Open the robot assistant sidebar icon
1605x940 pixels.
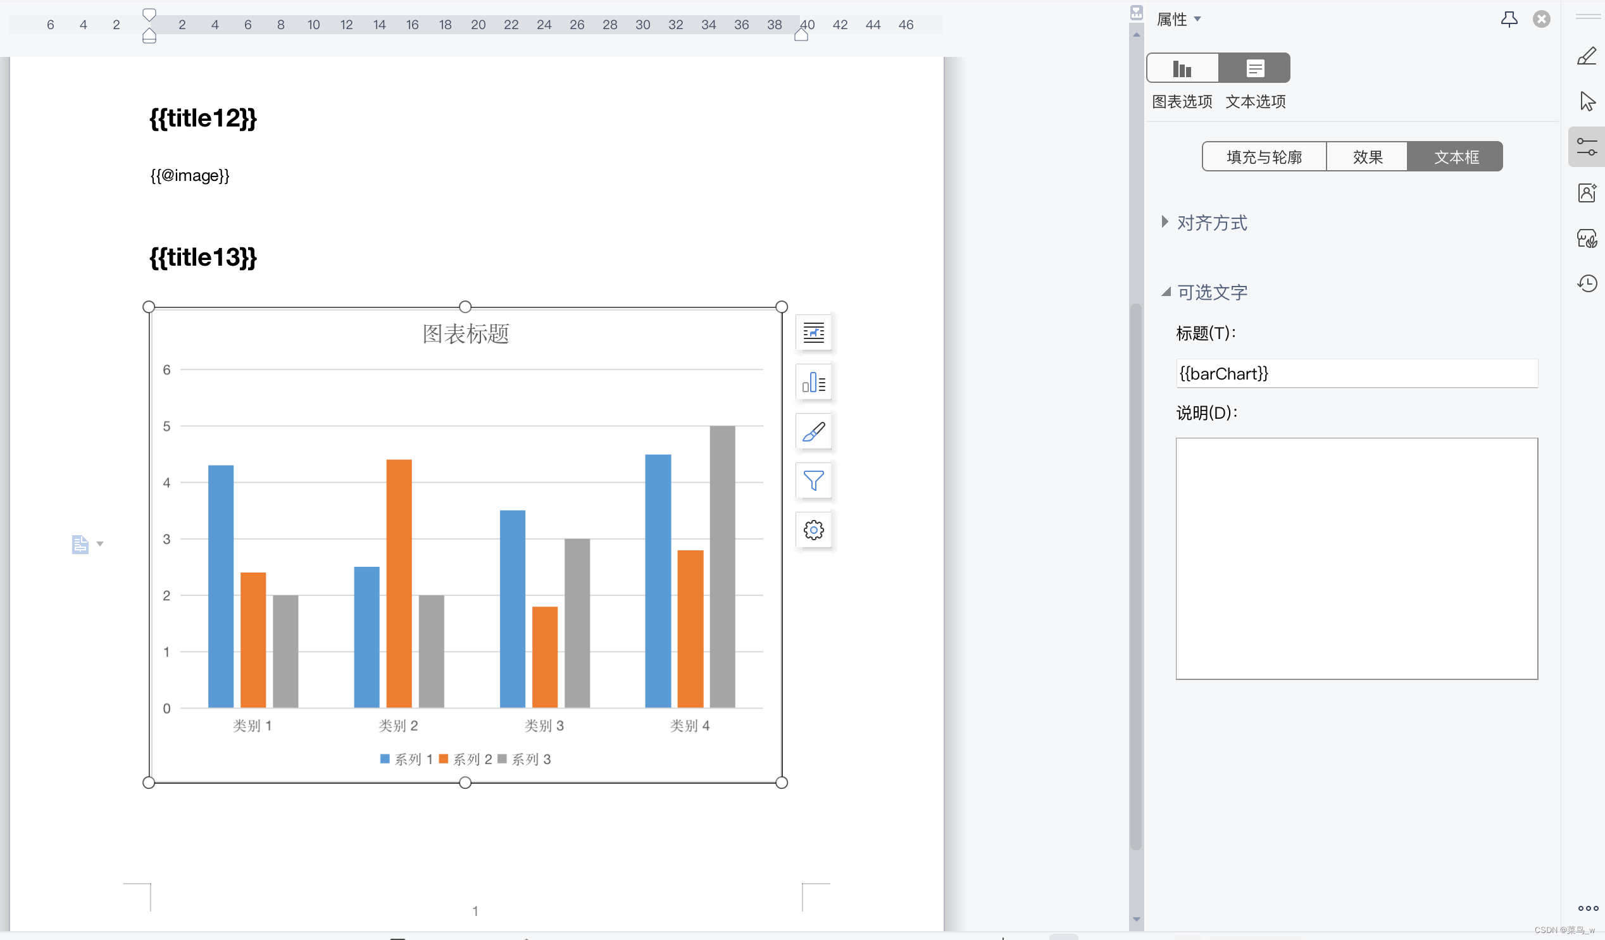coord(1587,238)
